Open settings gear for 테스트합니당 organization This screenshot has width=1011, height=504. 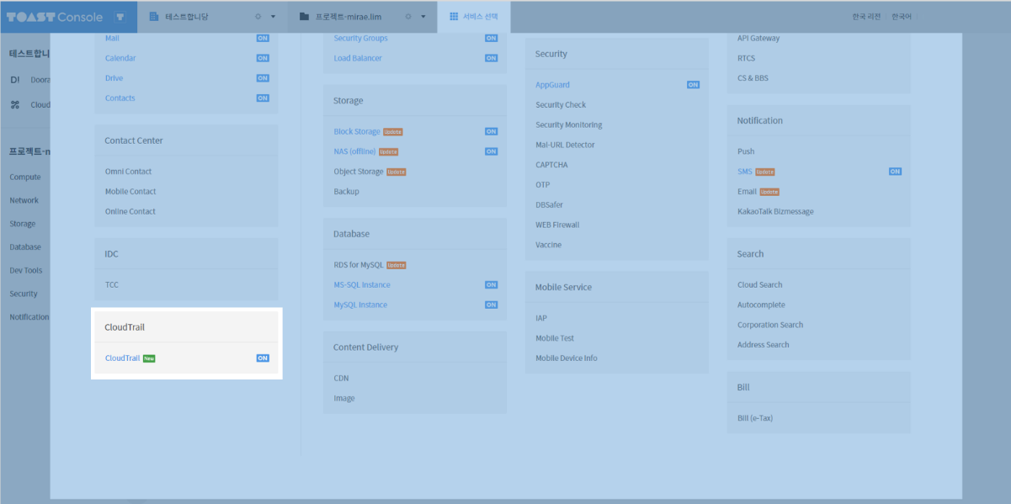tap(258, 16)
